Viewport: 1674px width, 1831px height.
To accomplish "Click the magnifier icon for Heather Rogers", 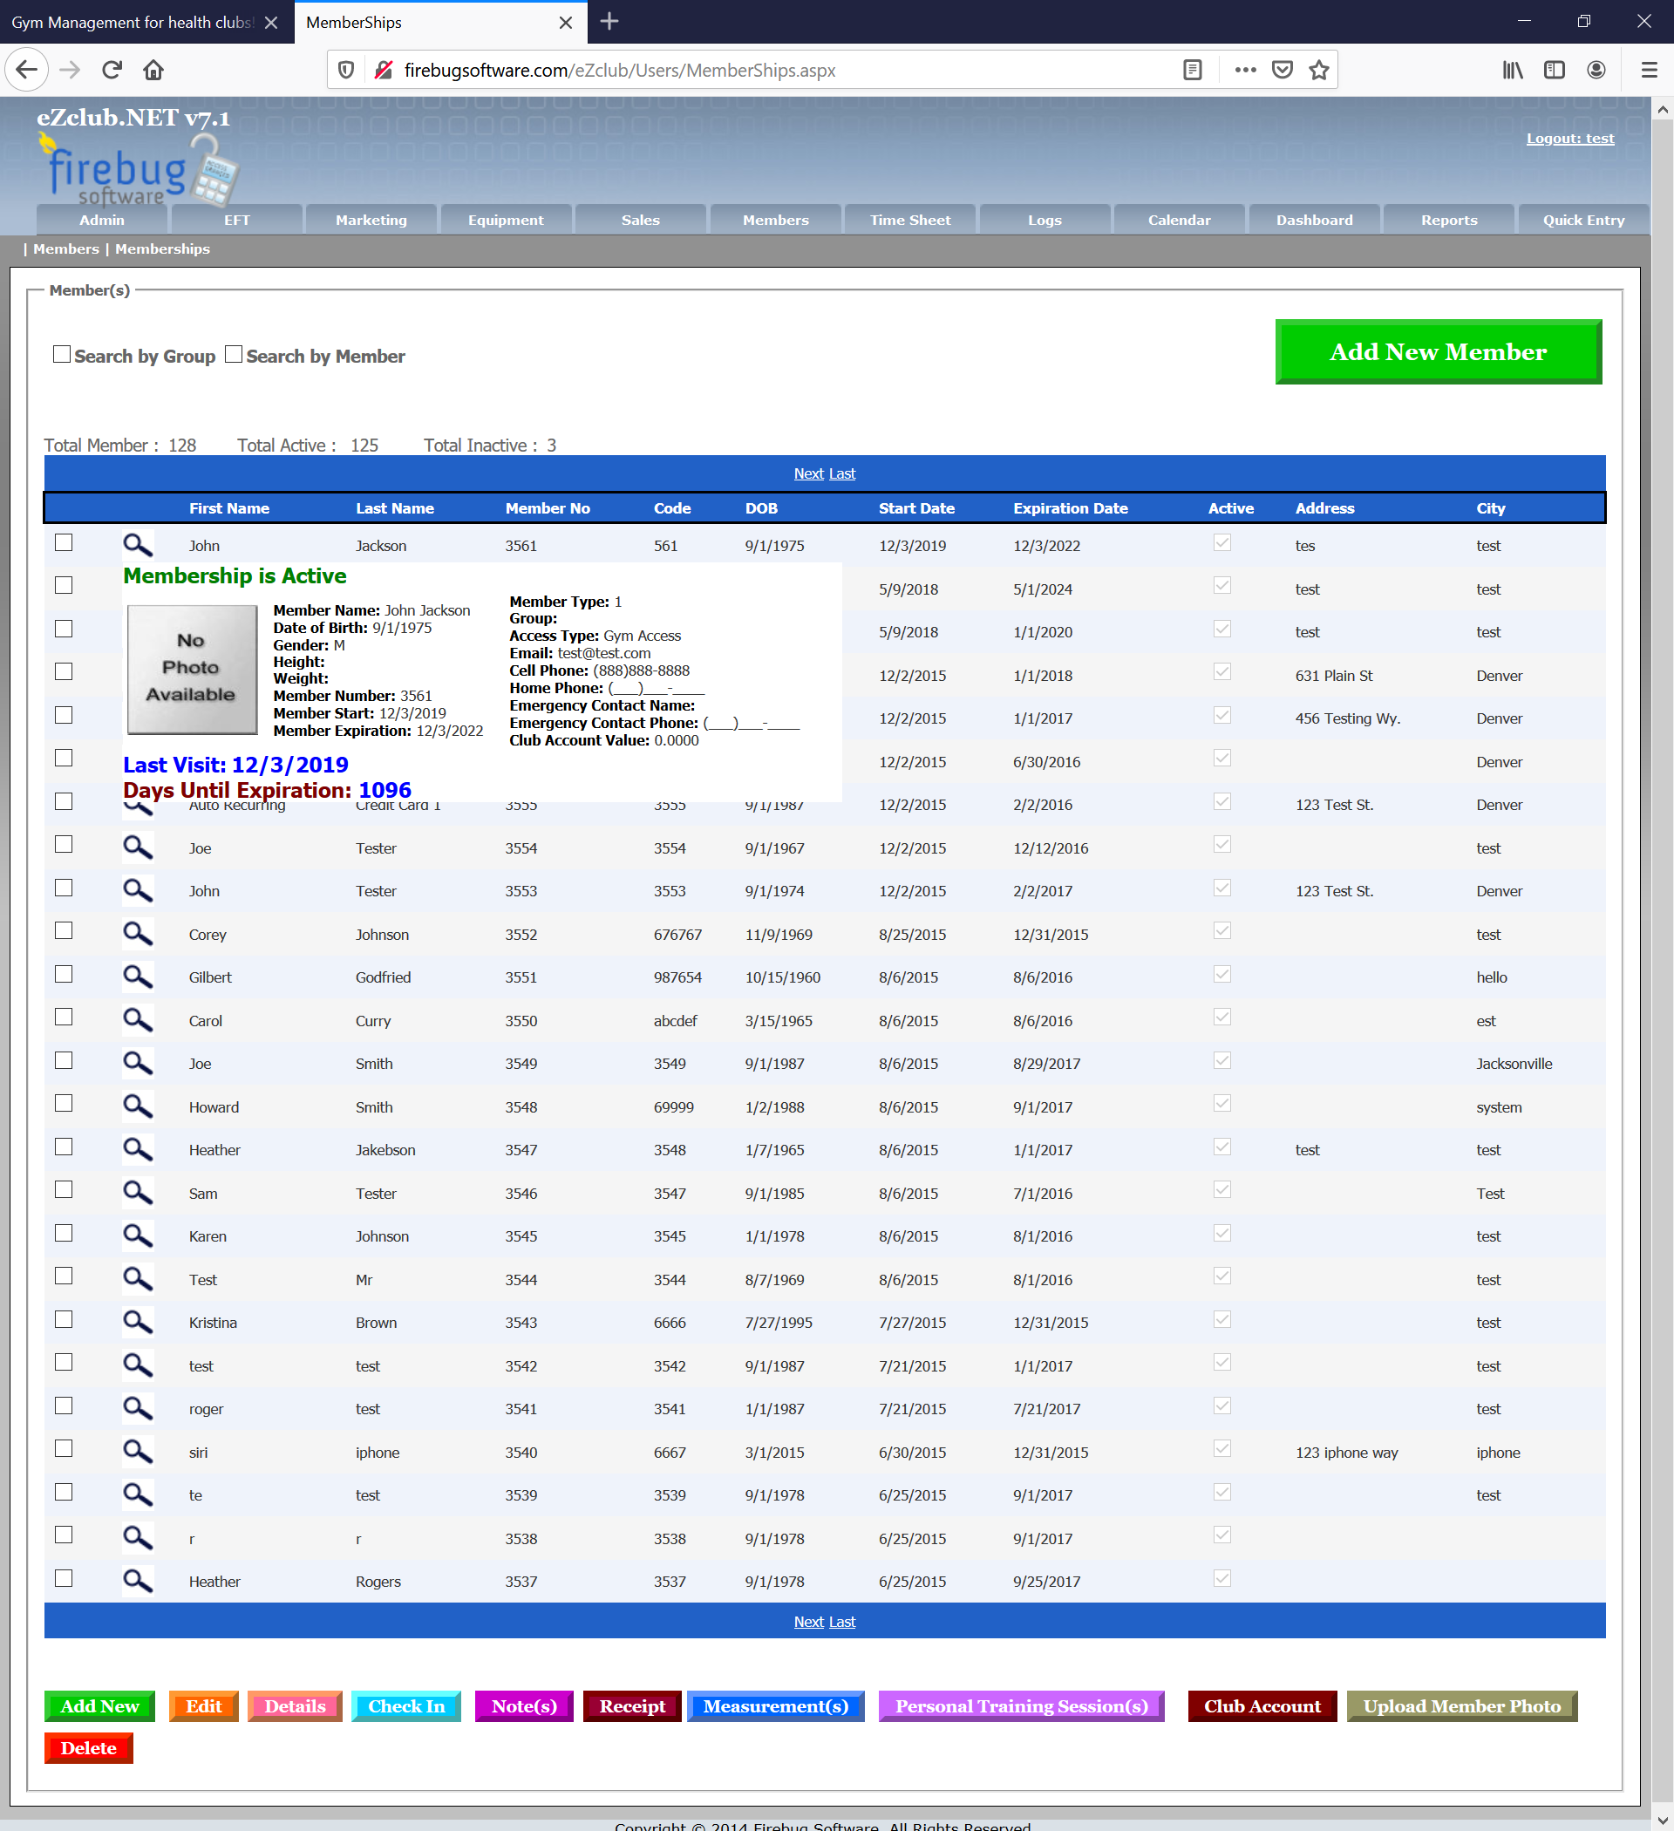I will point(137,1579).
